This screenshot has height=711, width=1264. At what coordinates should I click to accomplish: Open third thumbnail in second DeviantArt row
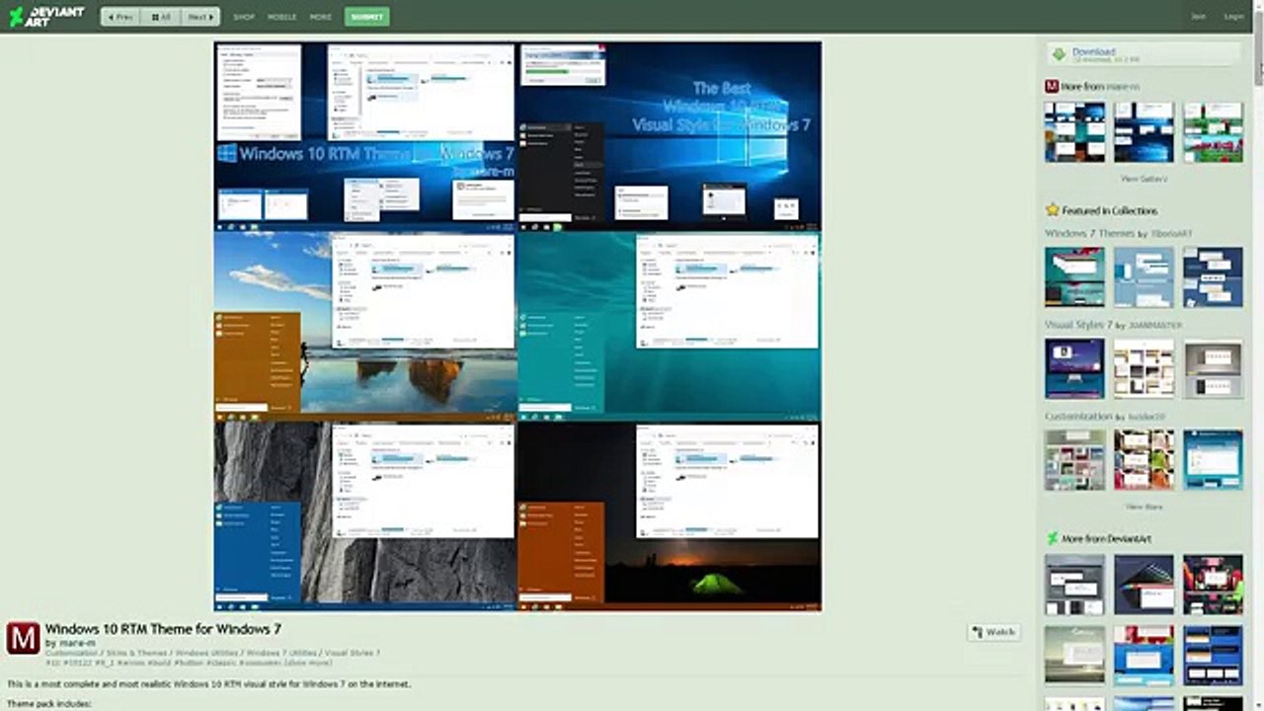pyautogui.click(x=1213, y=656)
